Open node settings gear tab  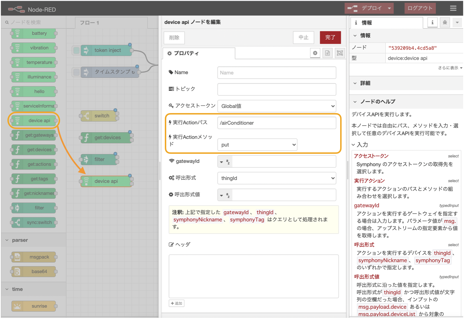[x=315, y=53]
